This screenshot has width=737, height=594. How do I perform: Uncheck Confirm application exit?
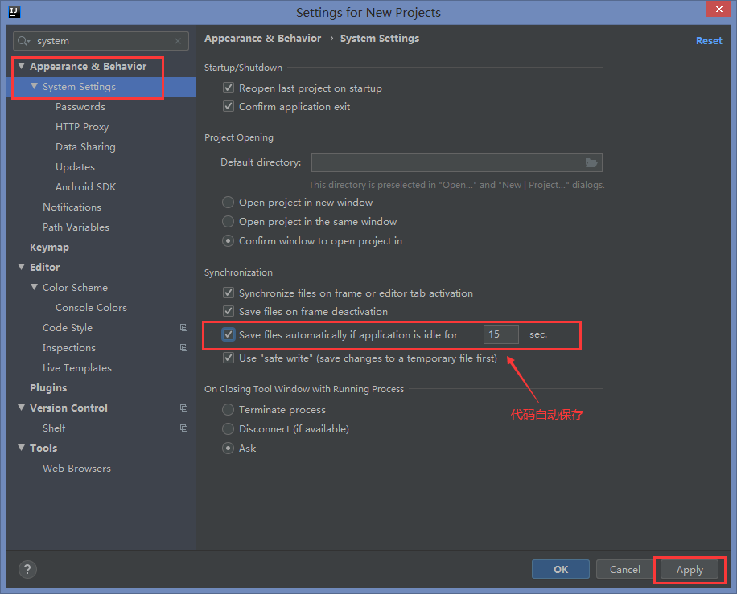[x=228, y=104]
